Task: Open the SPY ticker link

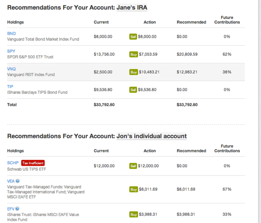Action: [x=11, y=51]
